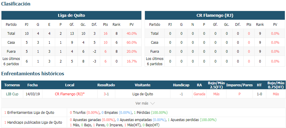Select the CR Flamengo (RJ) table header
The width and height of the screenshot is (286, 128).
click(x=215, y=15)
